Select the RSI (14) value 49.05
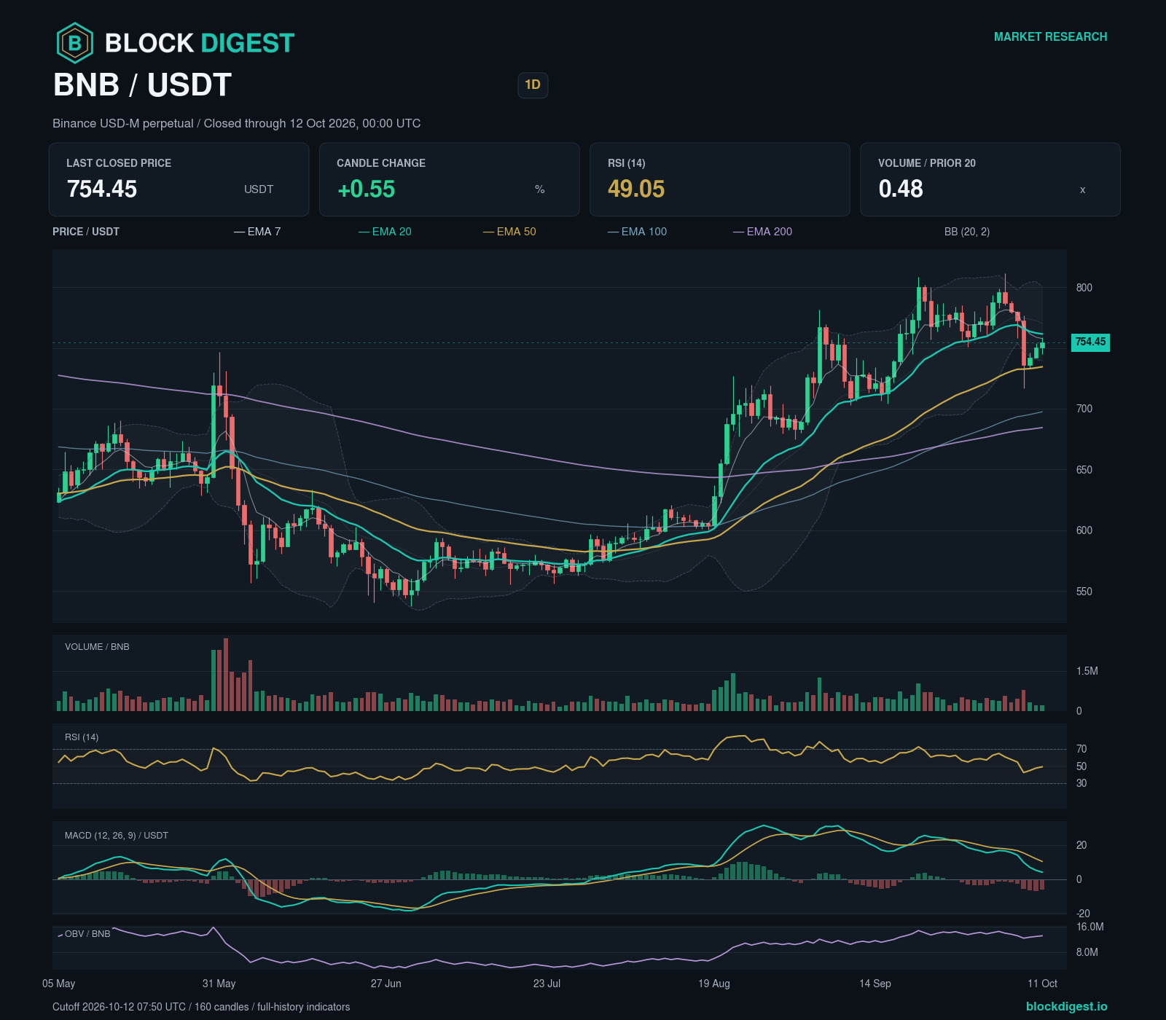Image resolution: width=1166 pixels, height=1020 pixels. pos(636,189)
